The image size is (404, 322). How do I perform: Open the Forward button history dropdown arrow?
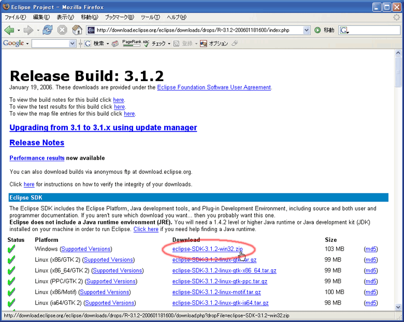pos(38,30)
